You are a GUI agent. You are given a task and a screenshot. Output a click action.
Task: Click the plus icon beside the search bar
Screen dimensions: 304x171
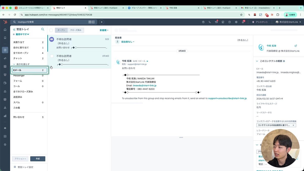(x=102, y=22)
